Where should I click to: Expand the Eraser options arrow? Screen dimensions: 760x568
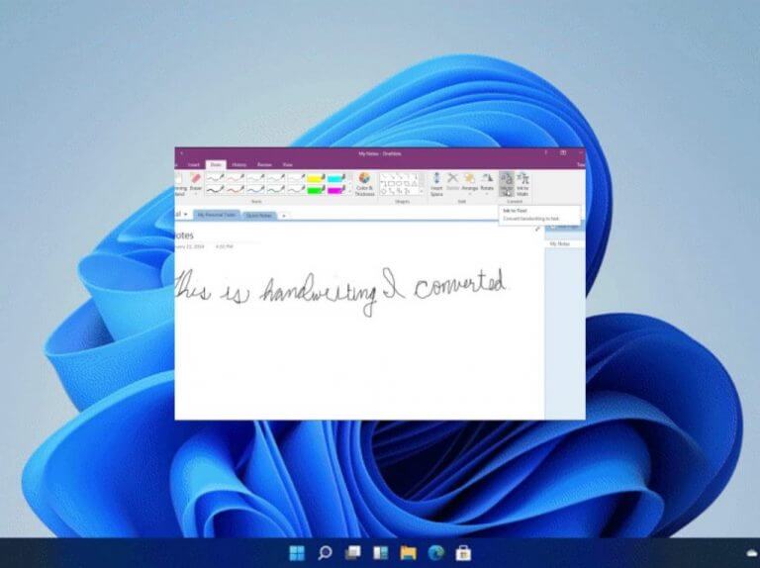(196, 194)
